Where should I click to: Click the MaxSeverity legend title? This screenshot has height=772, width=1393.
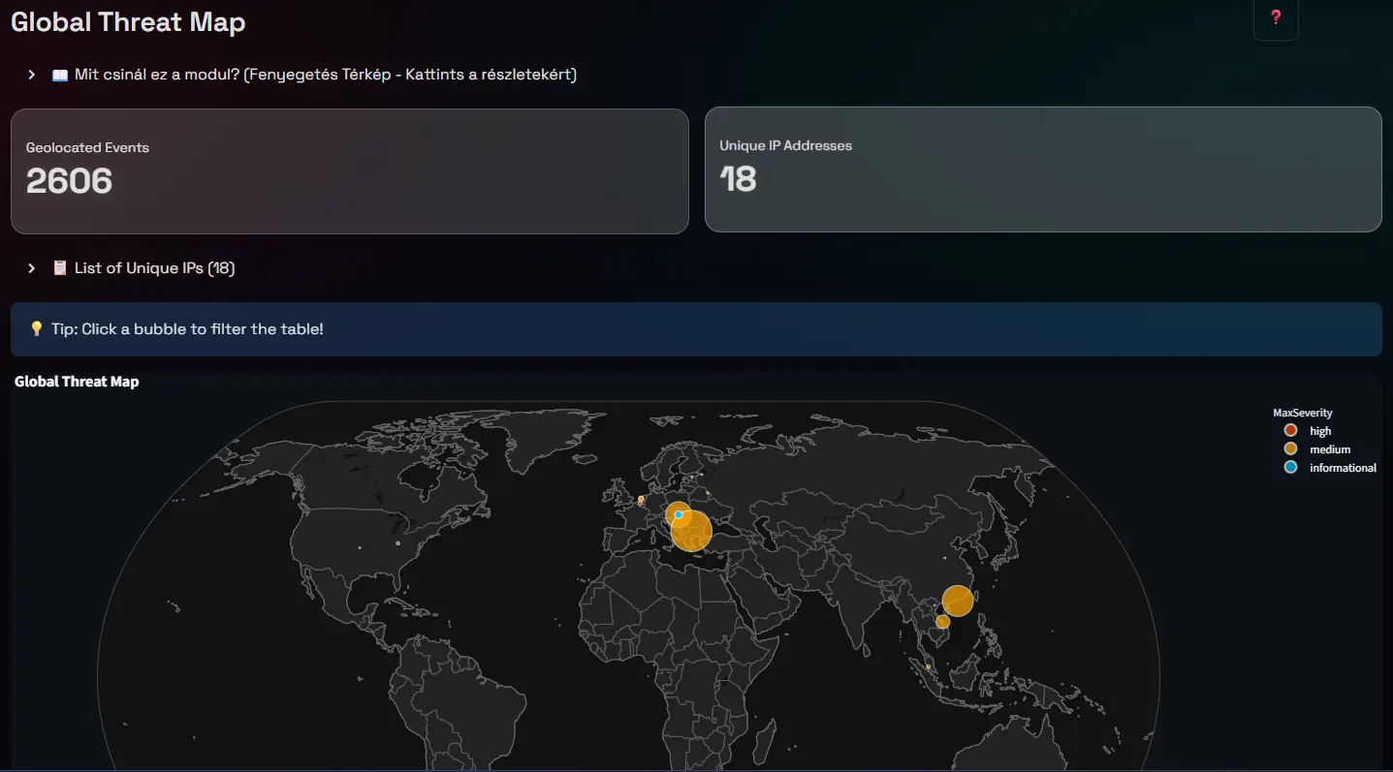click(x=1302, y=413)
